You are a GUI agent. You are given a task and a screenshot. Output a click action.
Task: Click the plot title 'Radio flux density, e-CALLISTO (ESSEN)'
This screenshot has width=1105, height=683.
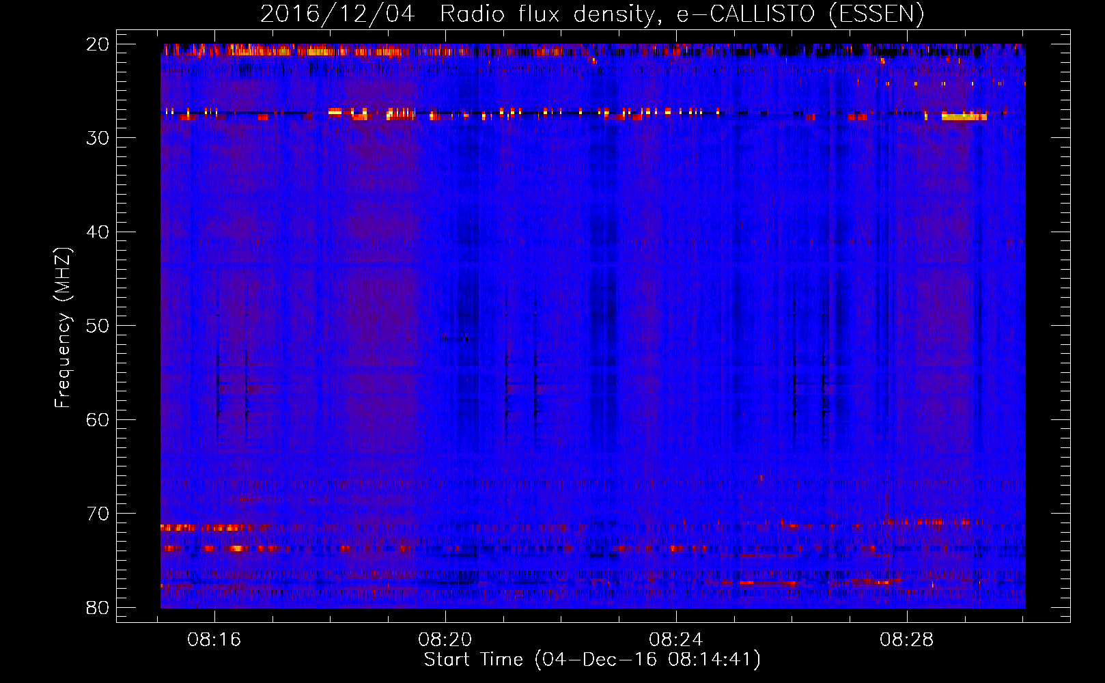coord(682,14)
